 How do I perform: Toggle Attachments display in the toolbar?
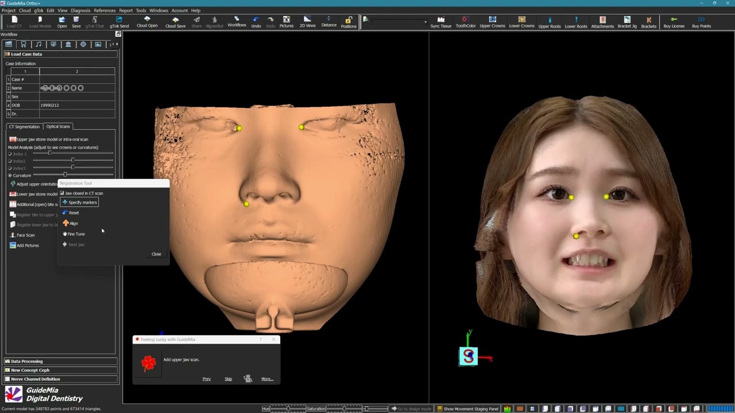(x=602, y=22)
